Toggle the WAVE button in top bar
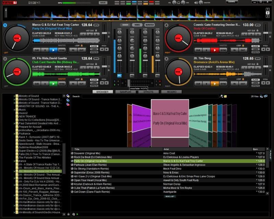The height and width of the screenshot is (219, 274). [x=103, y=3]
